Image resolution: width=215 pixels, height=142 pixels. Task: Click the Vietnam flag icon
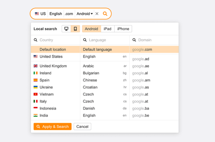pos(35,94)
